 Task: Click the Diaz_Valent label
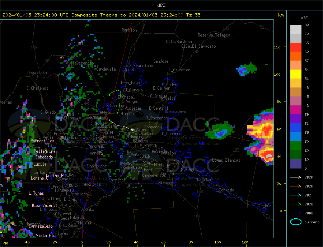click(x=43, y=205)
